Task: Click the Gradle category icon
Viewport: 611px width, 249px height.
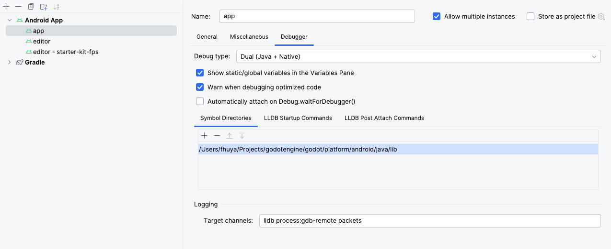Action: pyautogui.click(x=20, y=63)
